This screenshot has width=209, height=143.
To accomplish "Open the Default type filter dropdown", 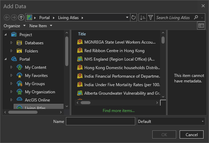I will [203, 121].
